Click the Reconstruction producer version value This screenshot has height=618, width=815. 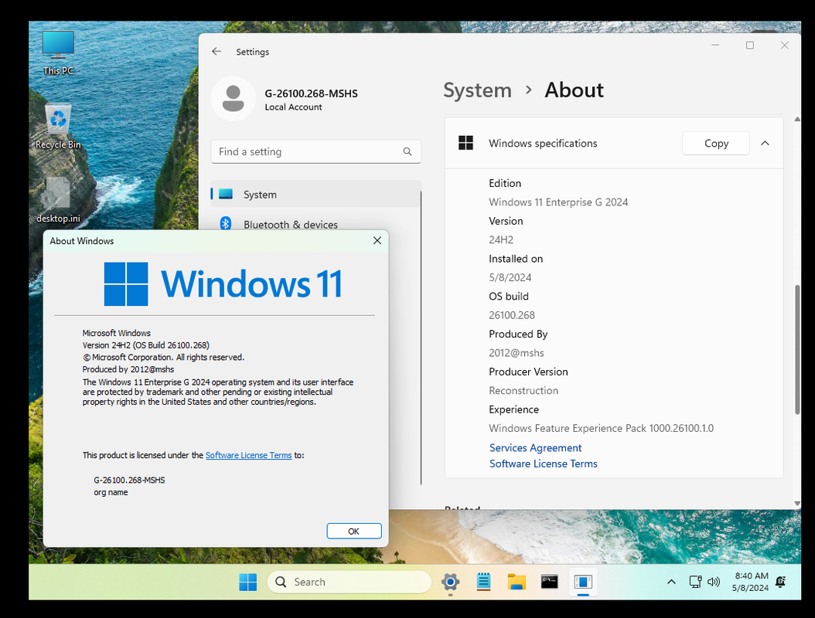(x=523, y=391)
